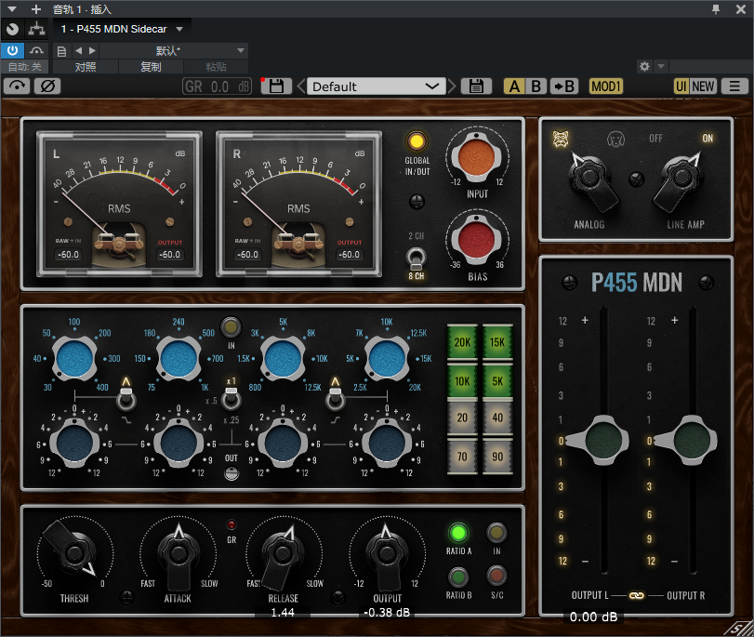Viewport: 754px width, 637px height.
Task: Click the low band frequency knob at 100
Action: coord(74,358)
